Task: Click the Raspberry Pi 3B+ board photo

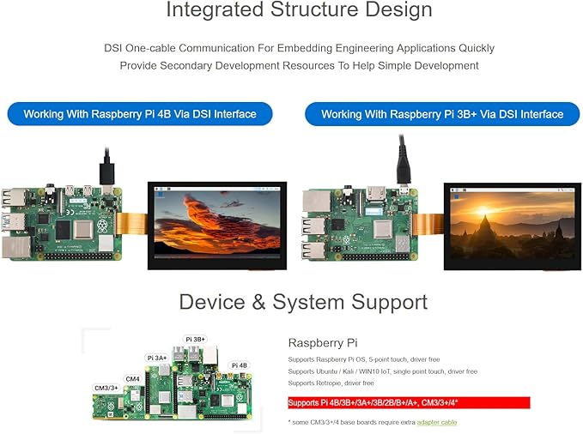Action: (x=360, y=224)
